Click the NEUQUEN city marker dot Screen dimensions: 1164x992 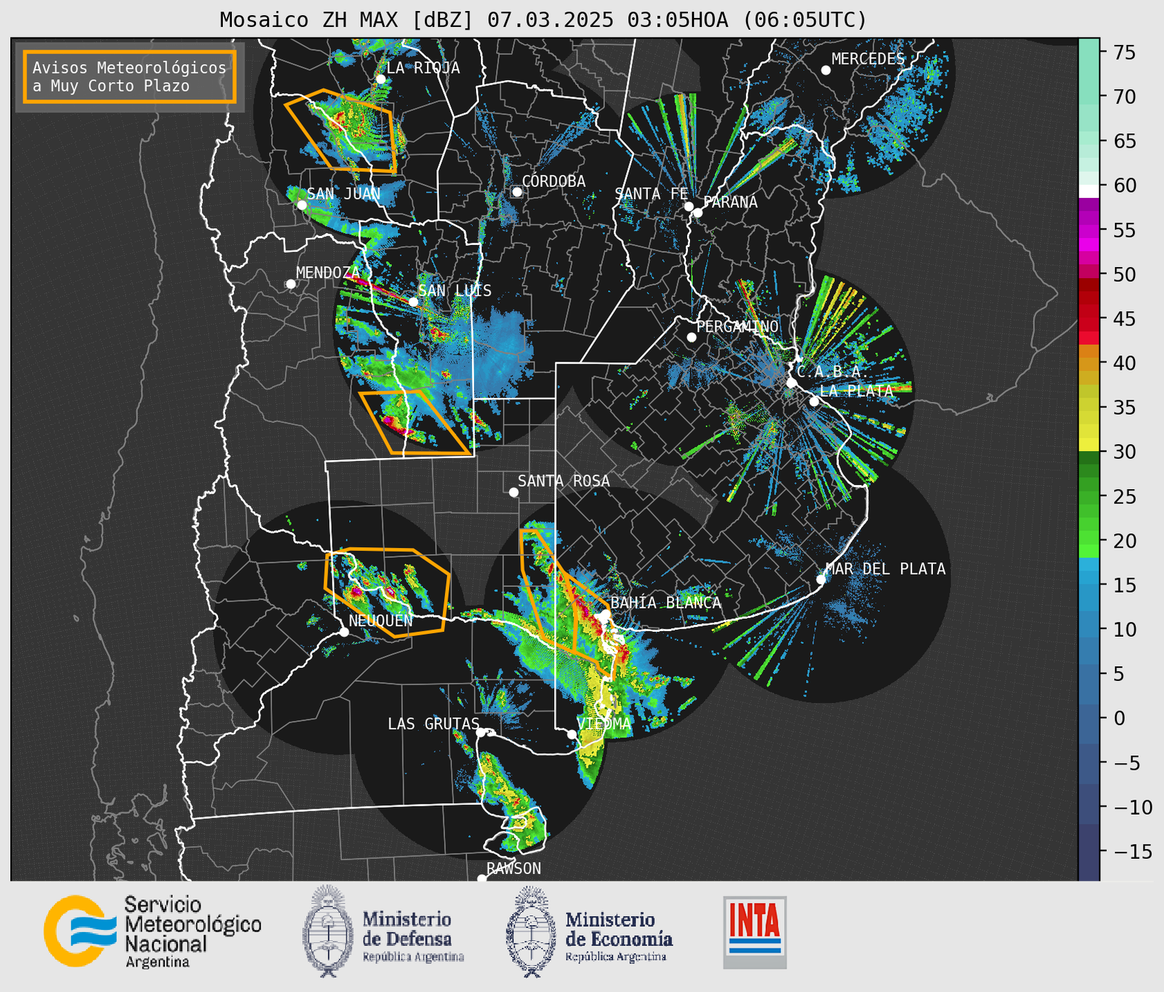344,632
